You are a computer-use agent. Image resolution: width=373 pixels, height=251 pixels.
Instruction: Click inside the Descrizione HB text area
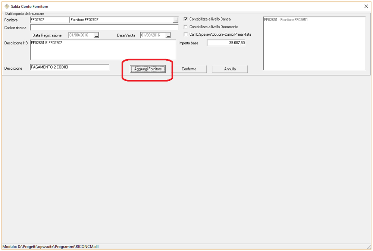click(x=103, y=50)
